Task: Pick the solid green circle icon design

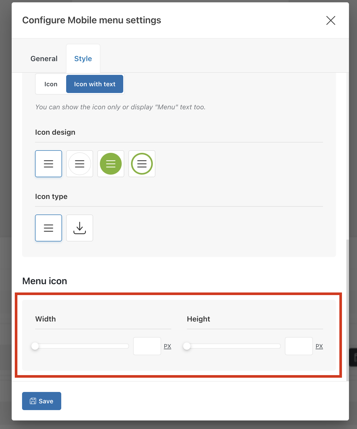Action: 111,164
